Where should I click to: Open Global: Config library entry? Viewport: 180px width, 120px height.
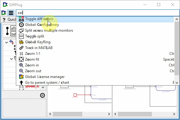tap(95, 25)
